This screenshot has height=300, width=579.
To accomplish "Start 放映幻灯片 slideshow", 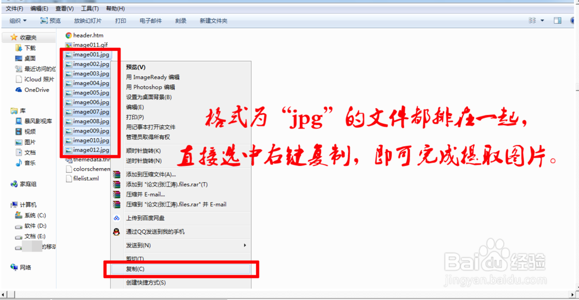I will [x=87, y=21].
